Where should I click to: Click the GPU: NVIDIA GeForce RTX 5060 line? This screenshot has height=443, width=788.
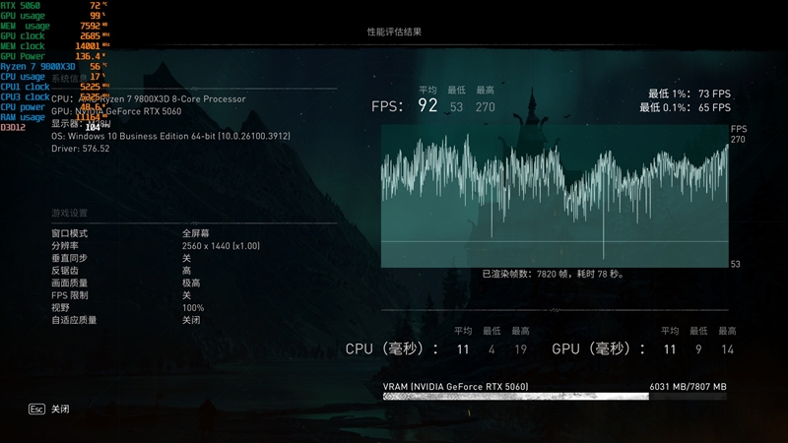click(x=116, y=111)
